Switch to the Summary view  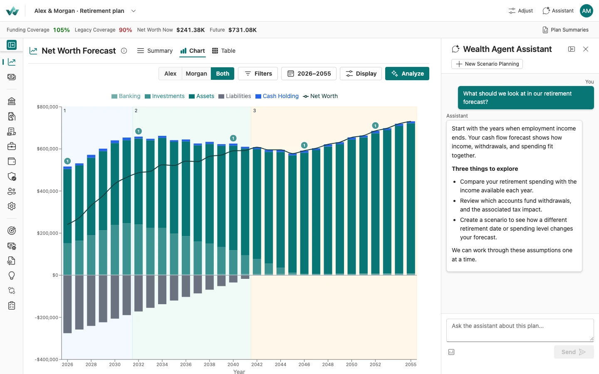[155, 51]
